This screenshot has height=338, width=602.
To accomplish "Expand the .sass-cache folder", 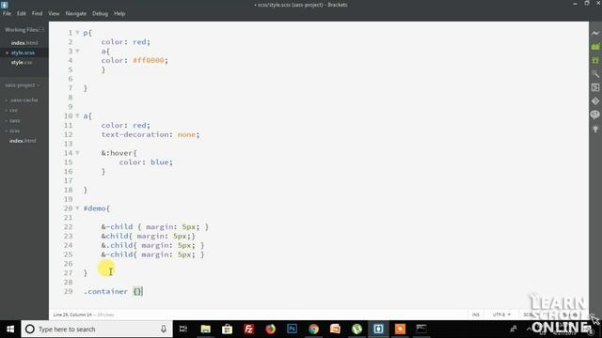I will (22, 100).
